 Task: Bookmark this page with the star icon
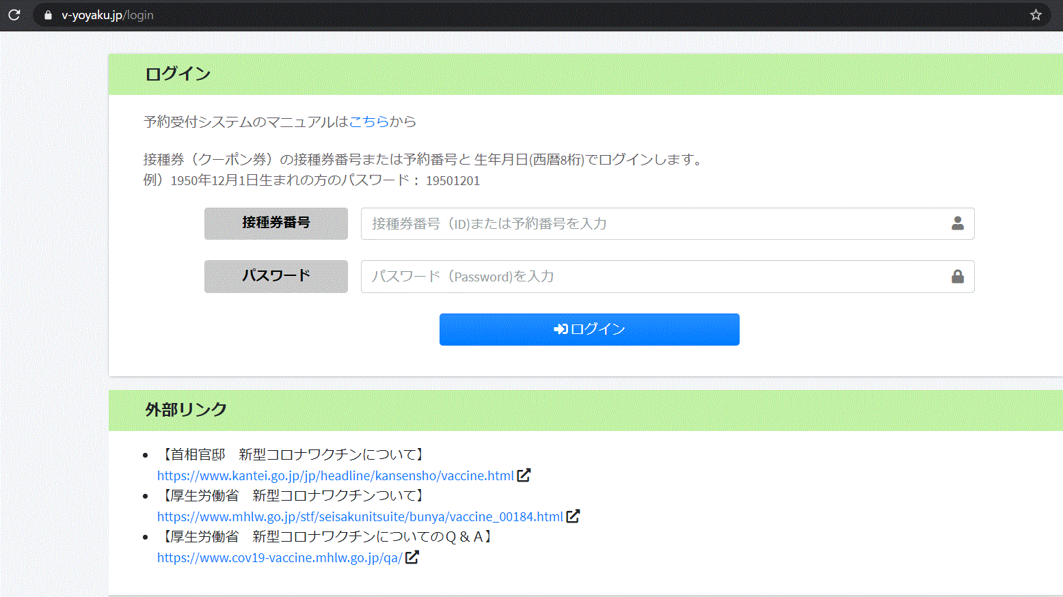[x=1036, y=15]
